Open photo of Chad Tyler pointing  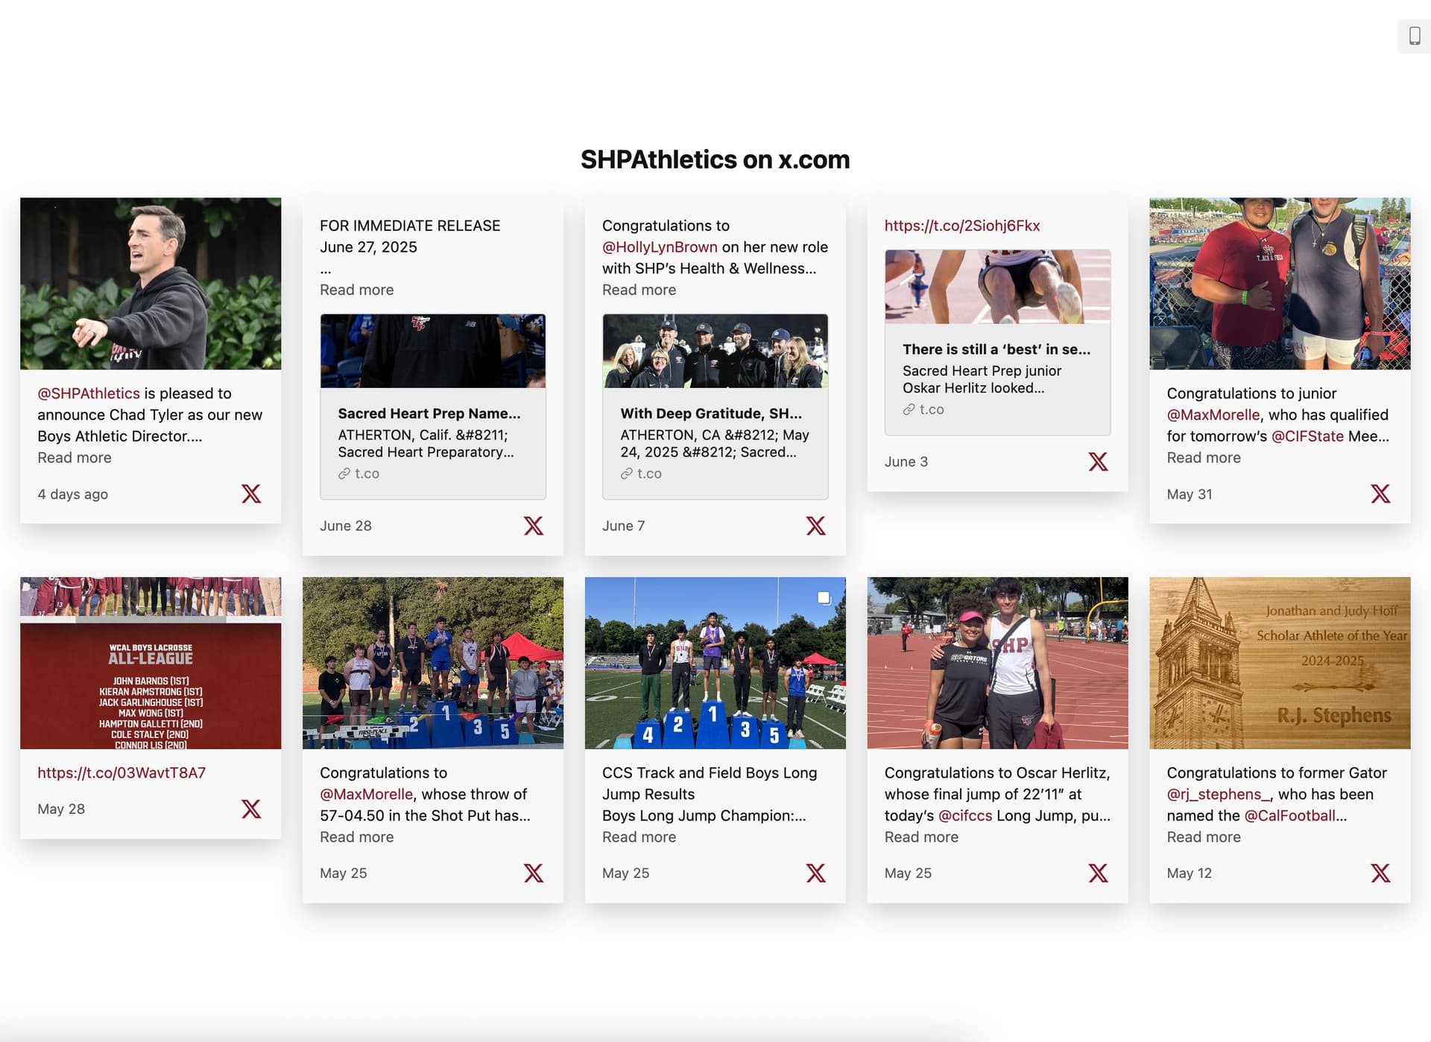tap(151, 283)
